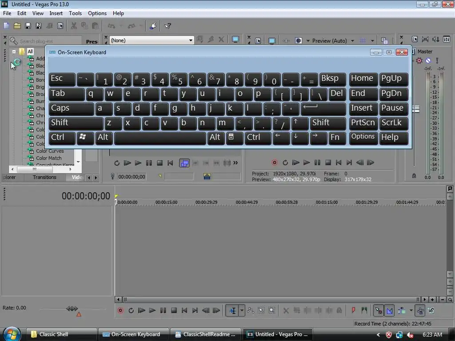Select the envelope edit tool
This screenshot has height=341, width=455.
tap(251, 310)
